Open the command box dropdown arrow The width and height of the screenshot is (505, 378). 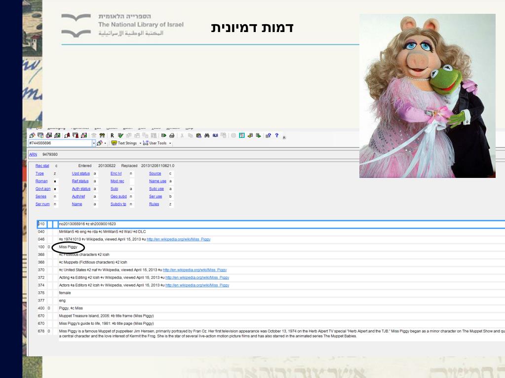tap(94, 143)
